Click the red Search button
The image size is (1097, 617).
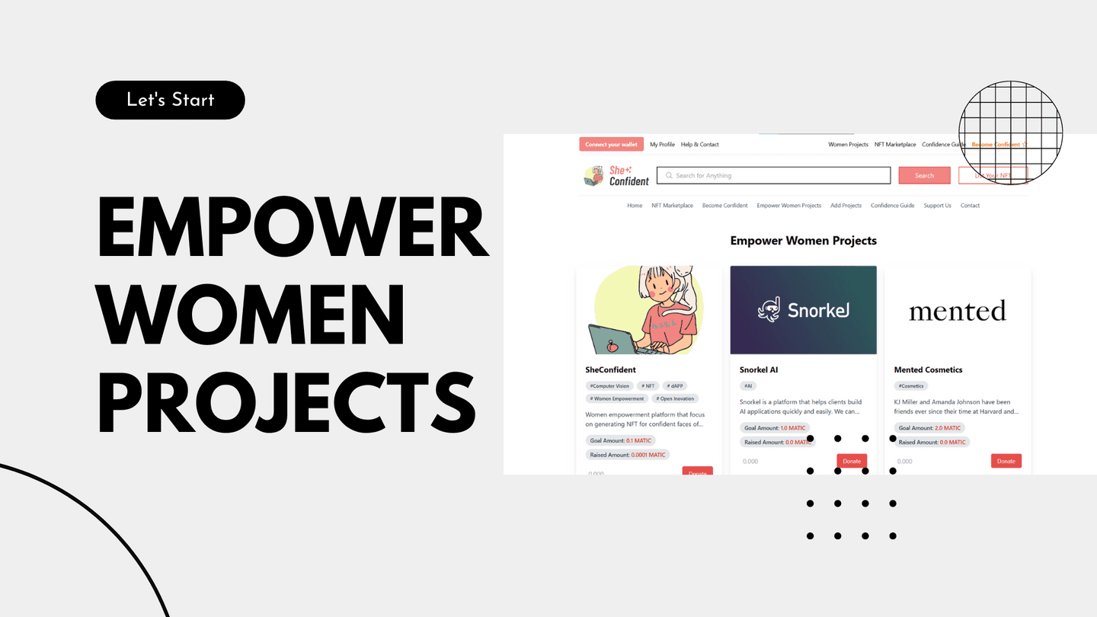pyautogui.click(x=924, y=175)
